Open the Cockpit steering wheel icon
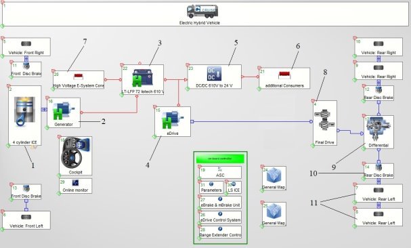 [x=75, y=153]
